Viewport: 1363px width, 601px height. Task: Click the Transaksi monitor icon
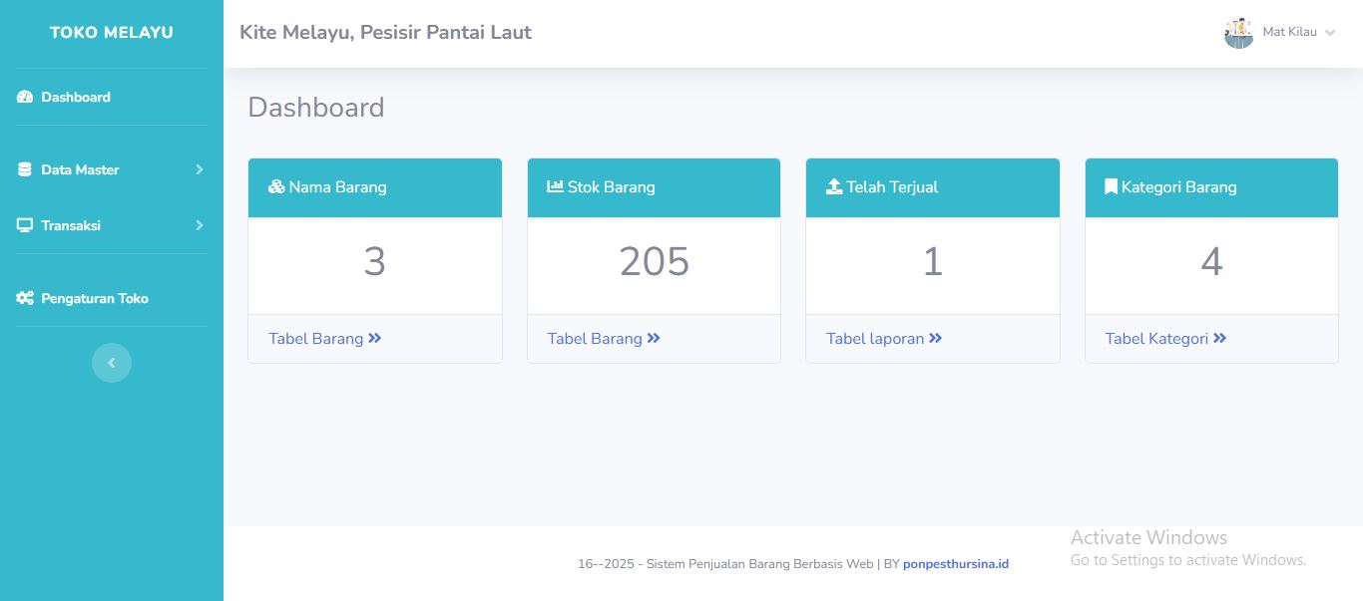(25, 225)
